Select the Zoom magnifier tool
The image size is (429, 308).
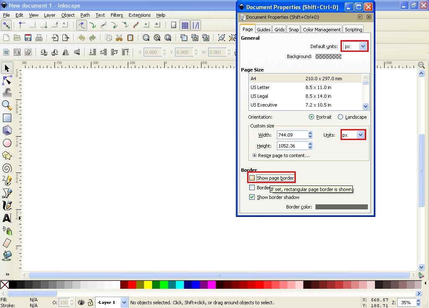[7, 105]
